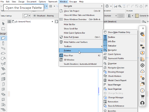Click the Enscape start icon in the palette

(x=142, y=34)
